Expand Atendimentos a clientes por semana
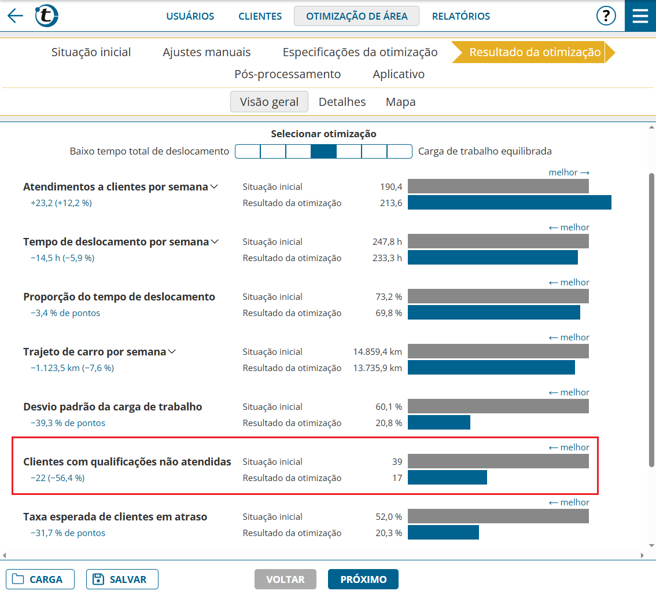 [x=214, y=187]
